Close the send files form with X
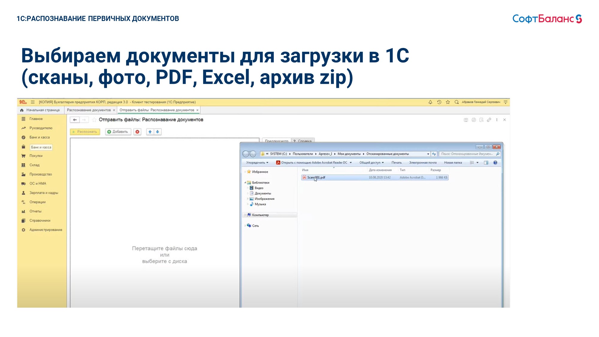 pos(505,120)
